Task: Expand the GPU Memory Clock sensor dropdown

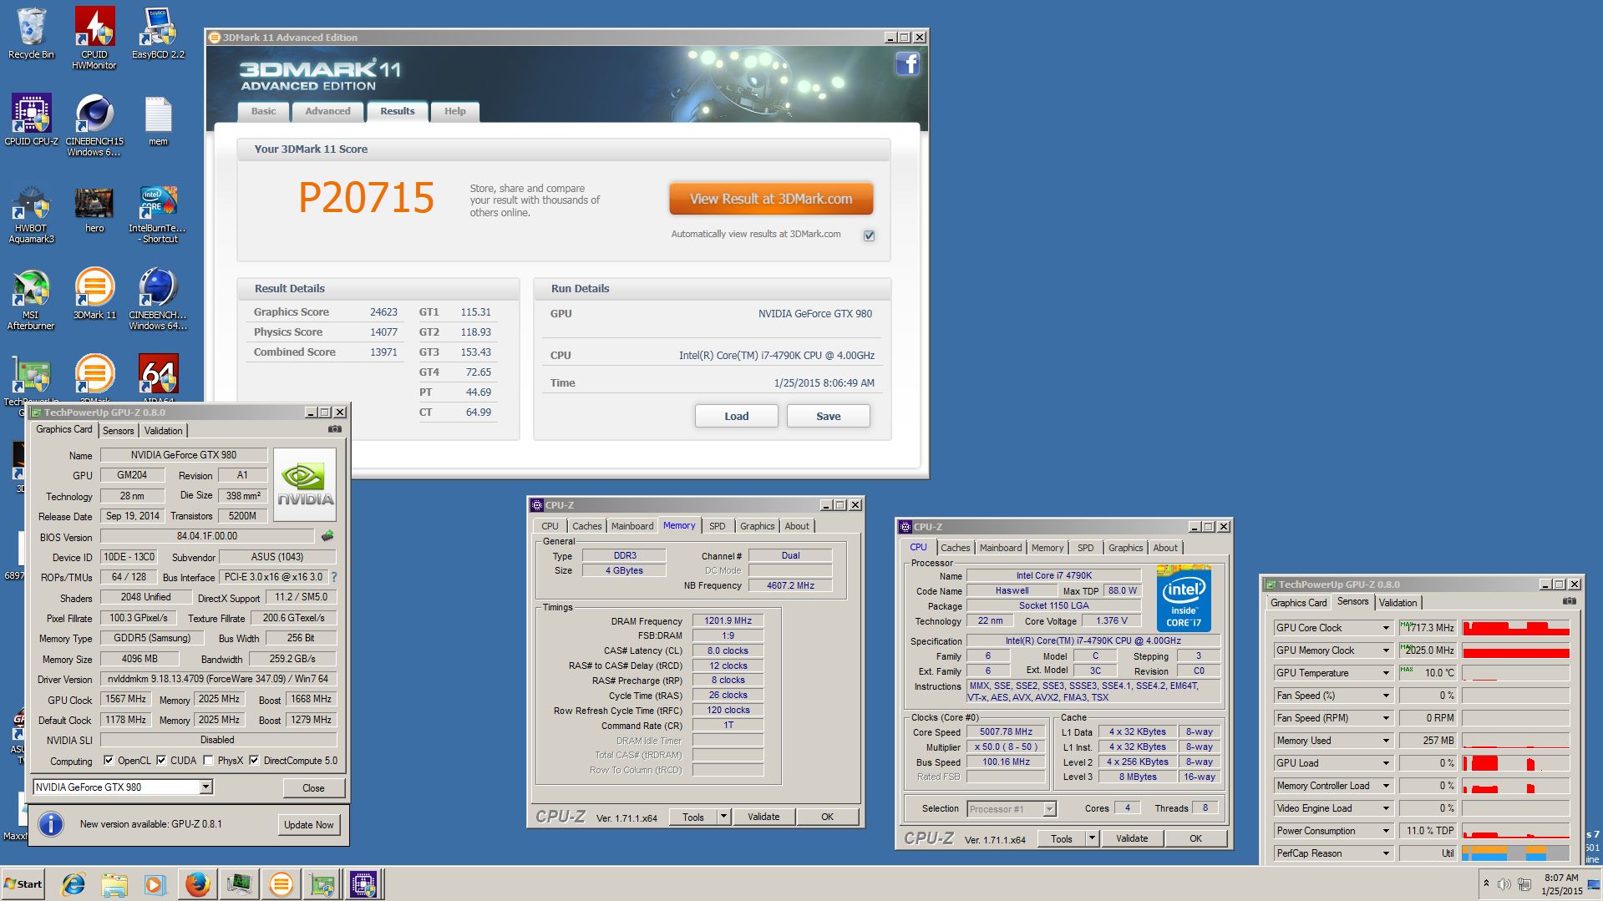Action: point(1386,650)
